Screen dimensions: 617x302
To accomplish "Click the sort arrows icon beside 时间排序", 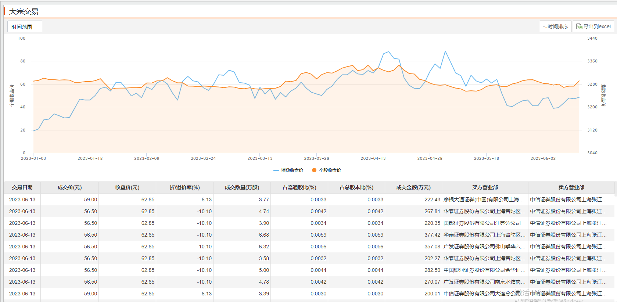I will coord(545,27).
